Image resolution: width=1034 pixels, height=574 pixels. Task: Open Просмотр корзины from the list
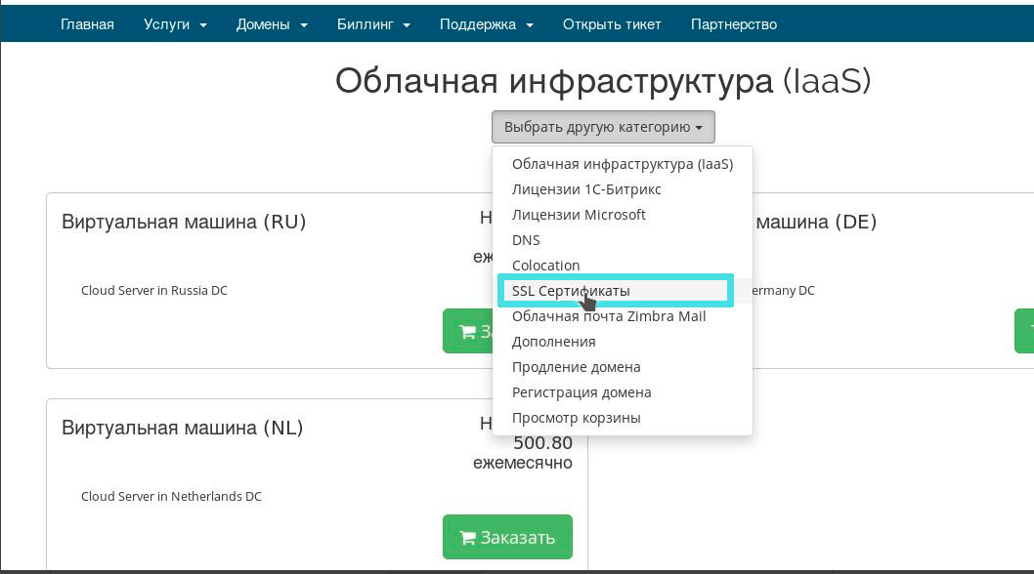[x=623, y=418]
